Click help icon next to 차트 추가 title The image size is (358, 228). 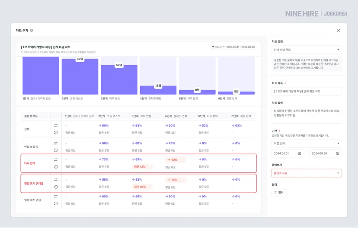click(x=32, y=30)
